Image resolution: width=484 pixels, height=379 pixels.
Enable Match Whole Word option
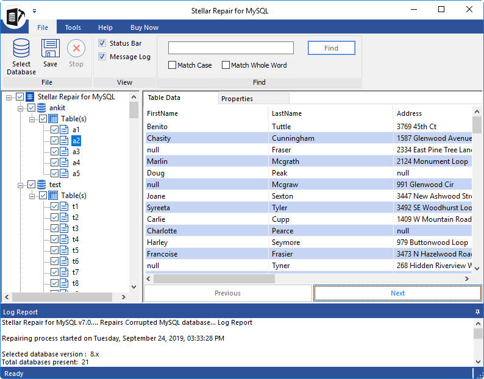pyautogui.click(x=226, y=65)
